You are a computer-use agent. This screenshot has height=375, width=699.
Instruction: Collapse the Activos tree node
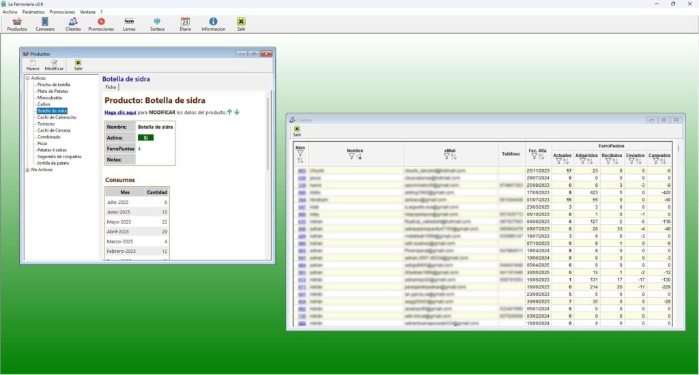28,78
